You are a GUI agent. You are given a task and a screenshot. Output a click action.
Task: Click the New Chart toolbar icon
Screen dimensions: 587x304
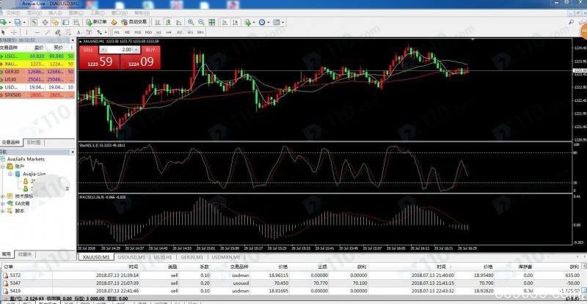point(4,22)
